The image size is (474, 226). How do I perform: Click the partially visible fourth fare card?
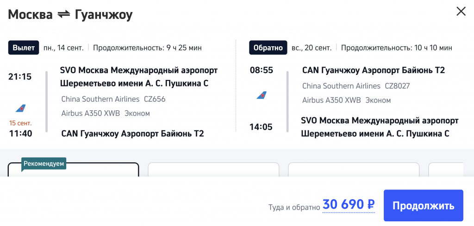pos(446,170)
